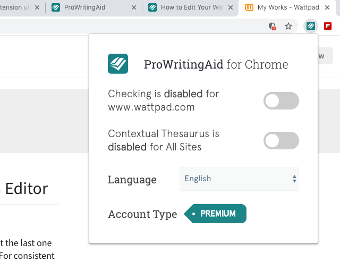Click the Editor heading on the page
The width and height of the screenshot is (340, 270).
point(27,189)
